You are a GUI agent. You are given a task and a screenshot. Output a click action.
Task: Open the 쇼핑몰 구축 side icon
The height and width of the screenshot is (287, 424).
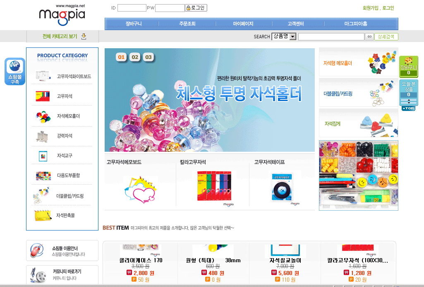(15, 71)
